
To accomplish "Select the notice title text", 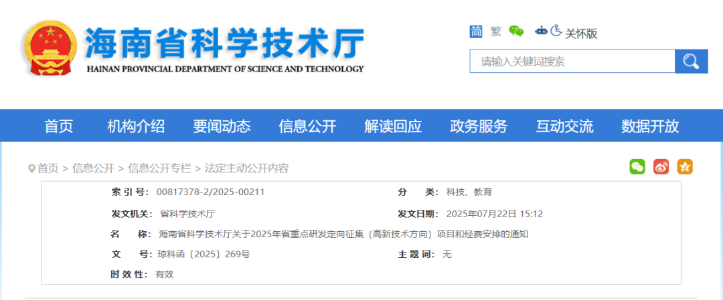I will click(343, 234).
